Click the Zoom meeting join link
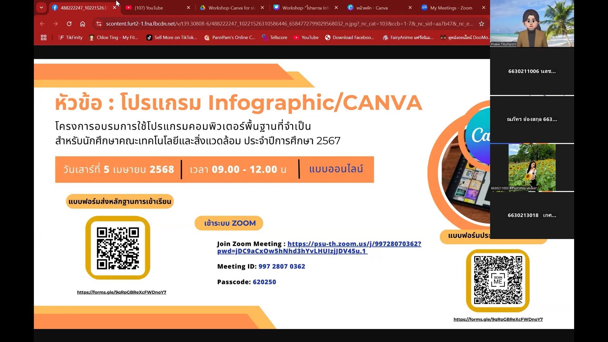Viewport: 608px width, 342px height. click(319, 247)
